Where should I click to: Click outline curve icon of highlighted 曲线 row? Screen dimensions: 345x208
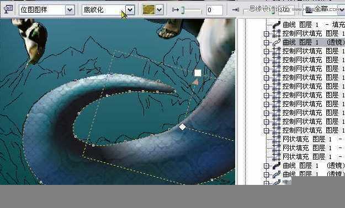277,42
